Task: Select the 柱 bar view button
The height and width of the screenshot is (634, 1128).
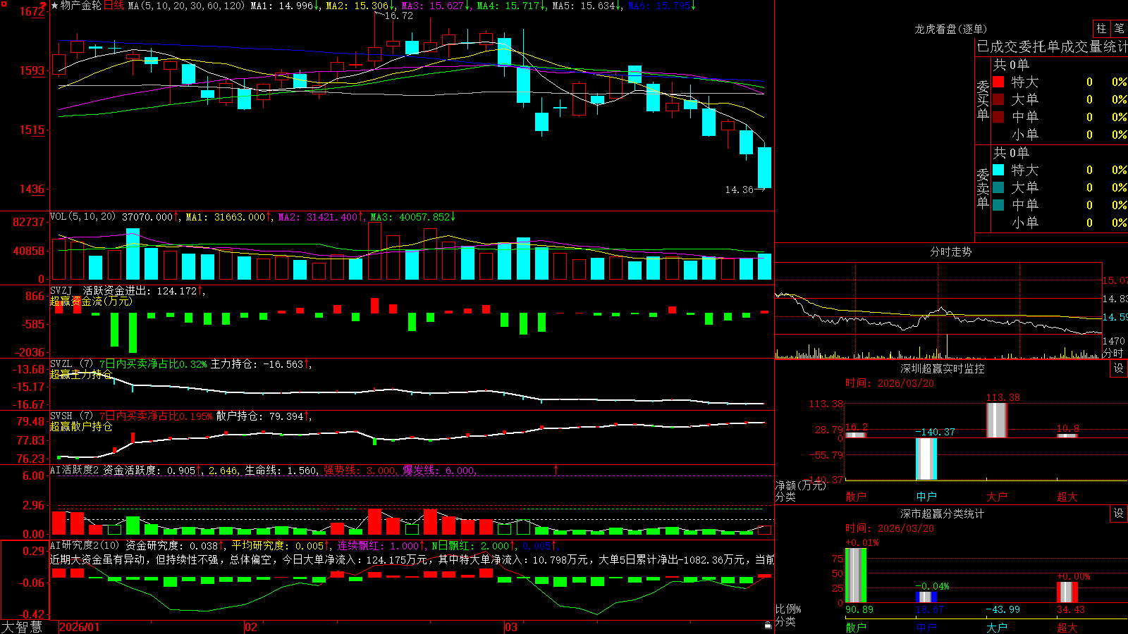Action: (x=1101, y=28)
